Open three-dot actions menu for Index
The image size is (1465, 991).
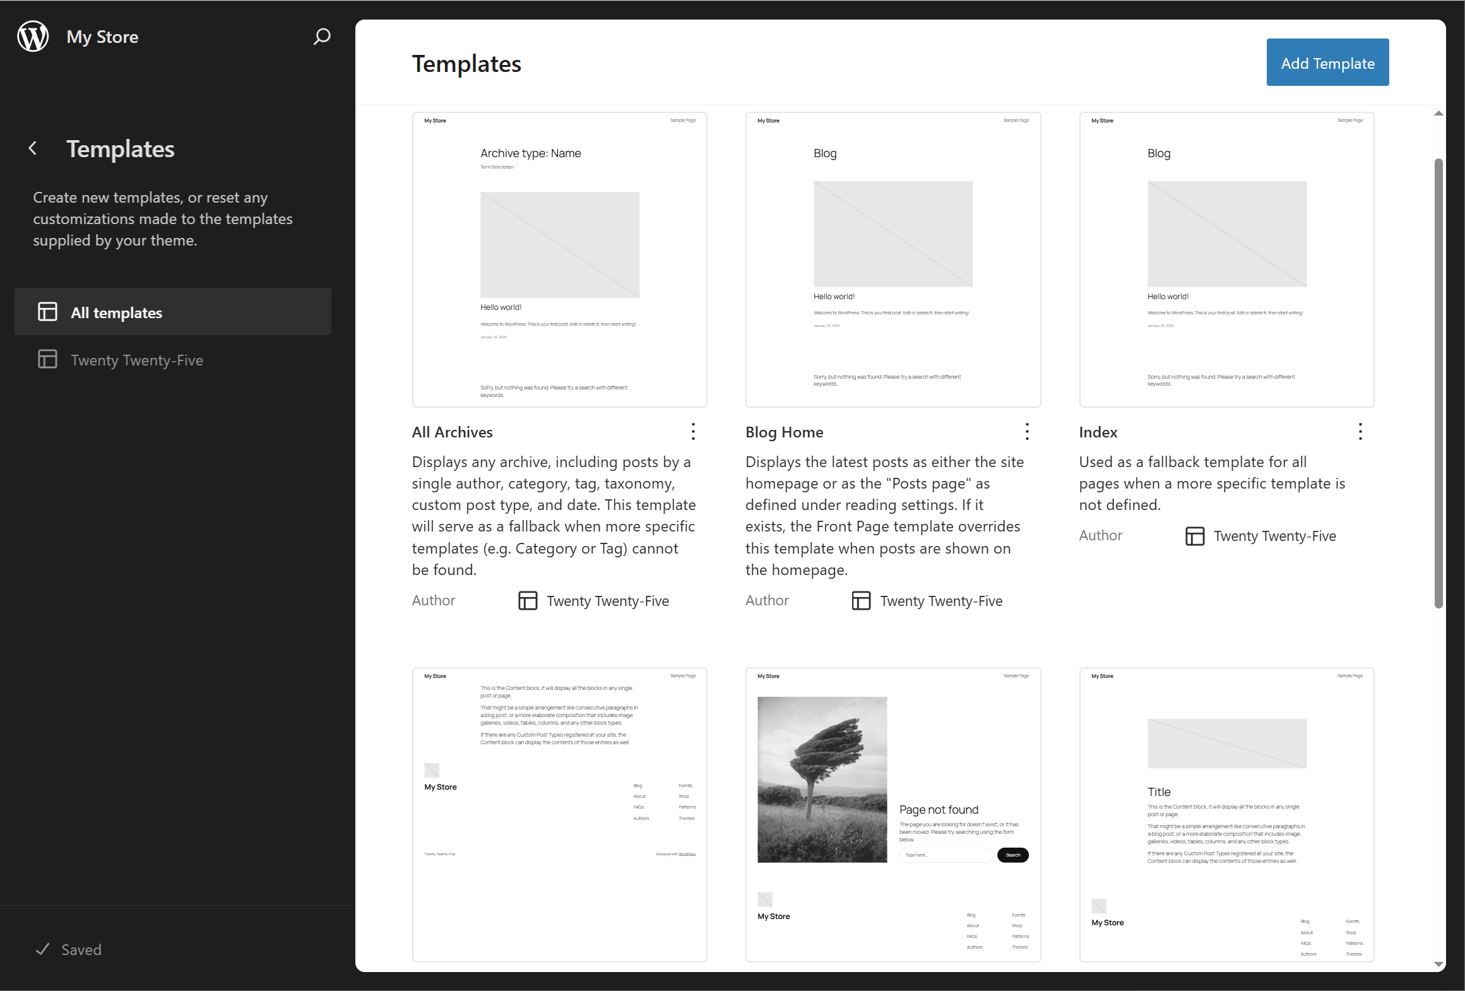click(1360, 432)
